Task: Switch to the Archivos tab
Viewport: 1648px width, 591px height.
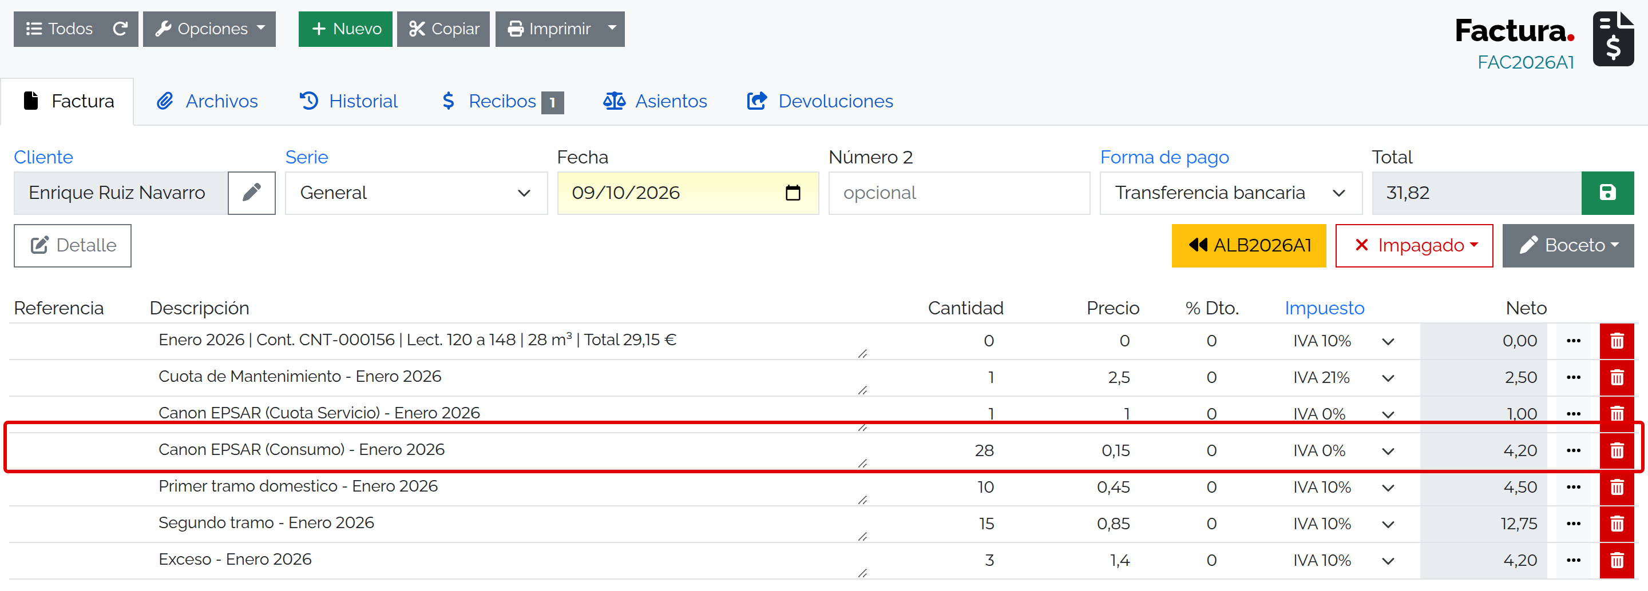Action: (207, 101)
